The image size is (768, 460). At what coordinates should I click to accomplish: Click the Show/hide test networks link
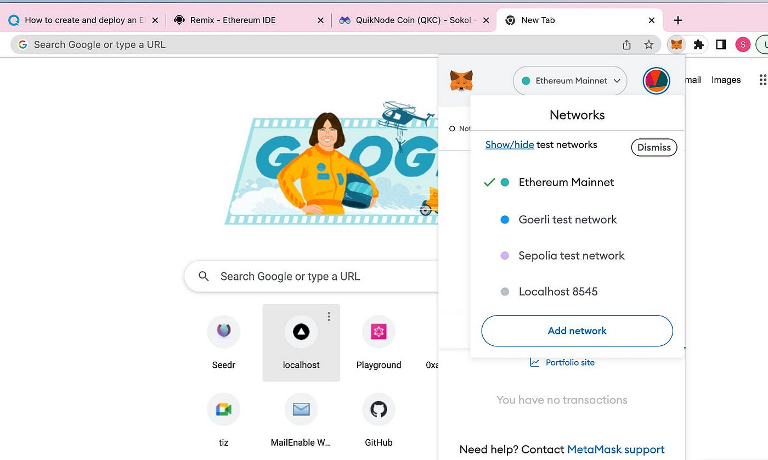click(x=510, y=145)
